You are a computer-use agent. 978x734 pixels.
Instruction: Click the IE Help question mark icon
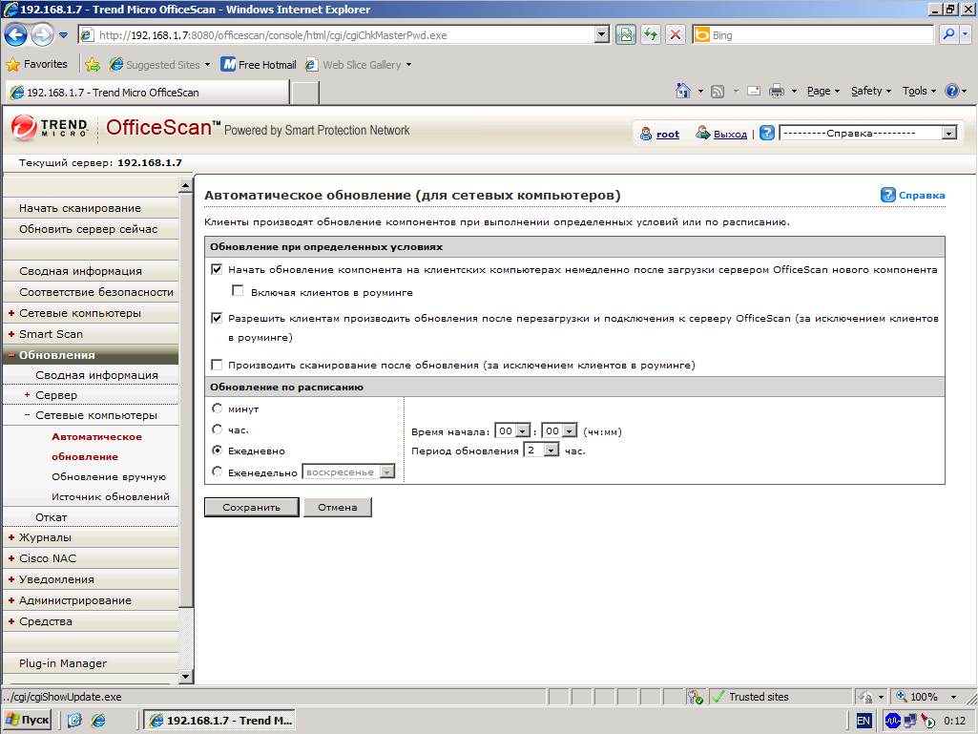tap(952, 91)
